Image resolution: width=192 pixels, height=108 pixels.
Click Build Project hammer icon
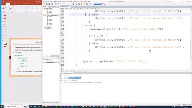[x=76, y=4]
